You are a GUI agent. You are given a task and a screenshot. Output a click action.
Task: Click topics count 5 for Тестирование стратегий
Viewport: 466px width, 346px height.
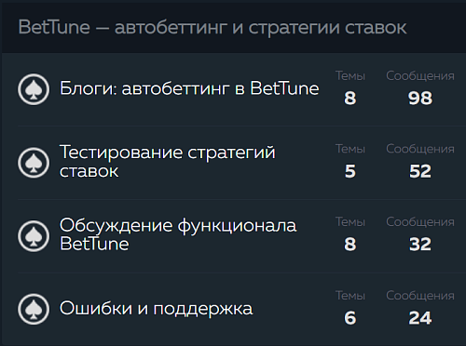[350, 171]
